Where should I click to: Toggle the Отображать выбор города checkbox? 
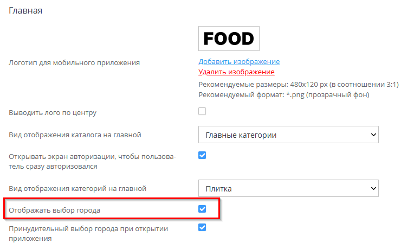202,209
